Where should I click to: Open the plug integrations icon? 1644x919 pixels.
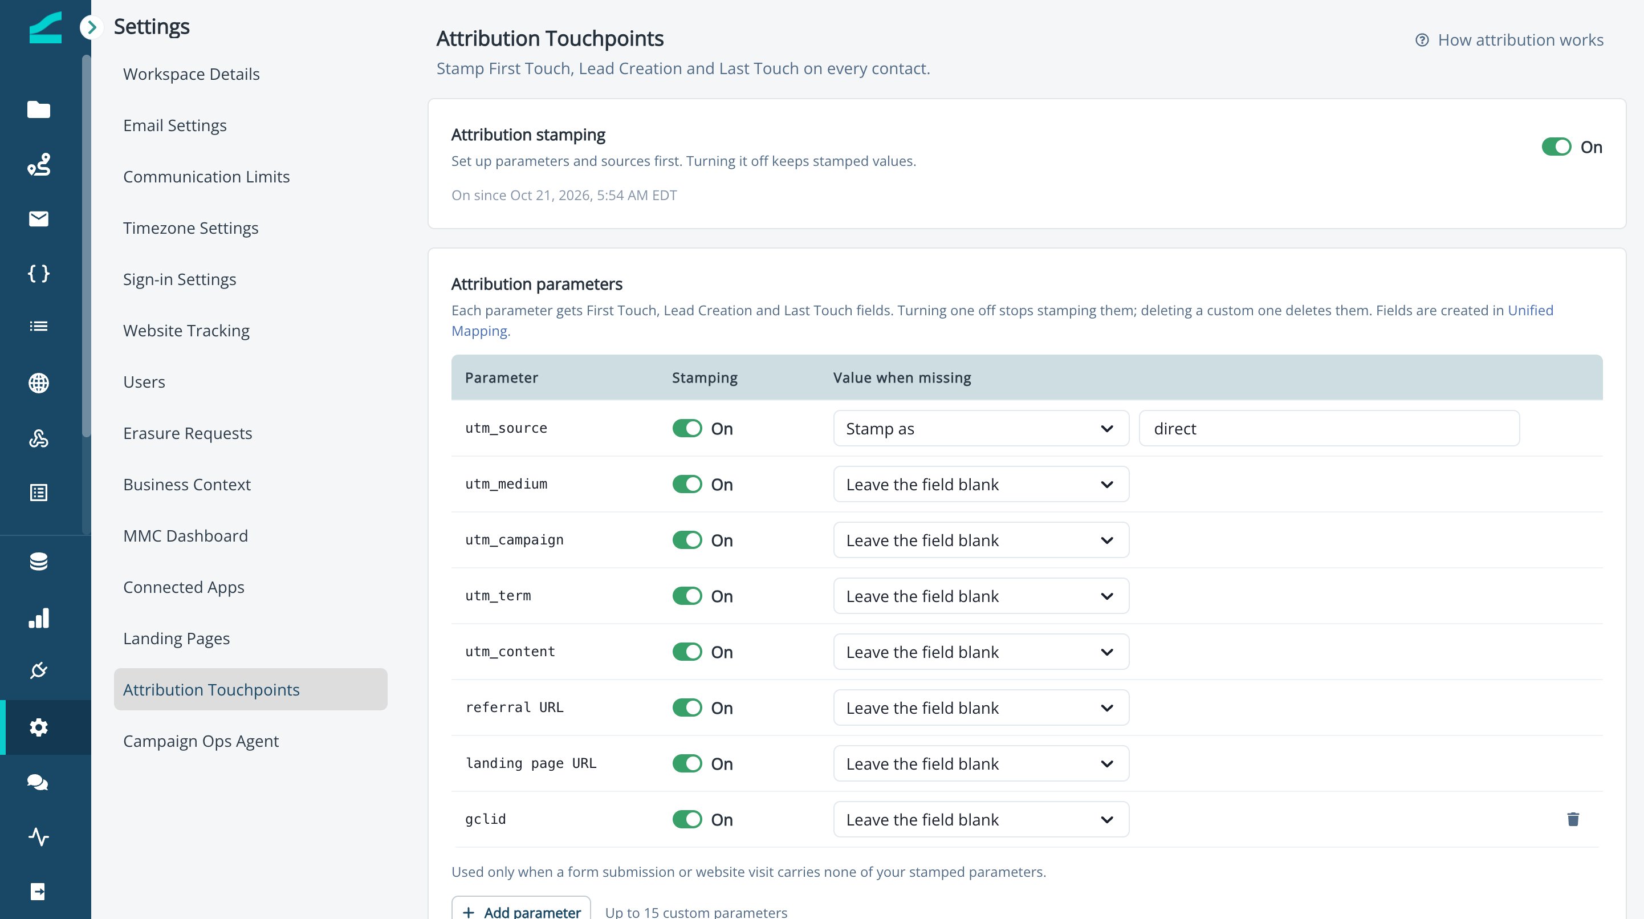click(x=39, y=670)
